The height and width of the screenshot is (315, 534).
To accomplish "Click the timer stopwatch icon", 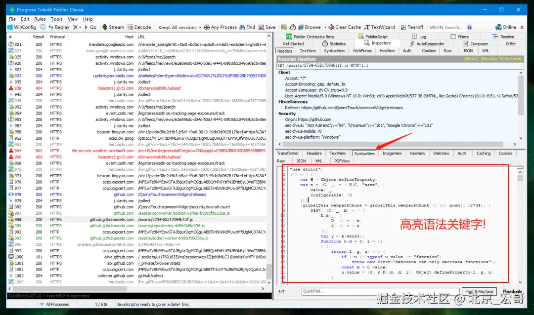I will click(293, 27).
